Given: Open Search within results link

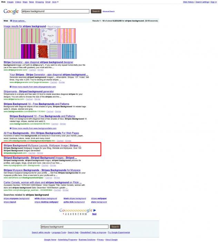Looking at the screenshot, I should pyautogui.click(x=41, y=232).
